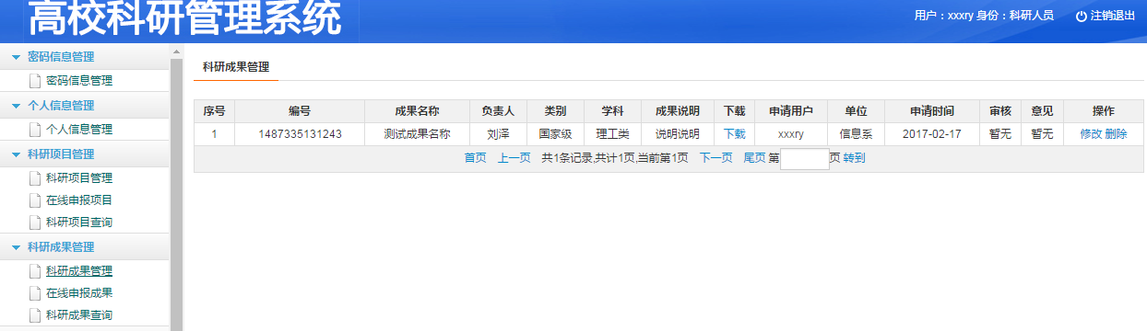Click the power icon beside 注销退出

click(1082, 16)
